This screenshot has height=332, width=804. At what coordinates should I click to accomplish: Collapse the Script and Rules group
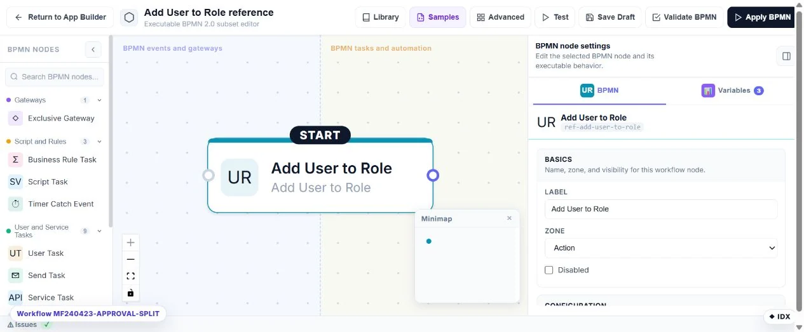(x=99, y=142)
